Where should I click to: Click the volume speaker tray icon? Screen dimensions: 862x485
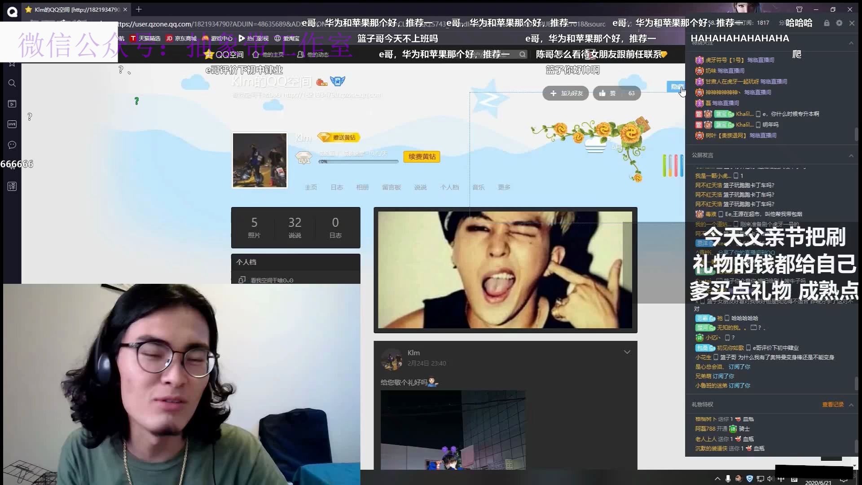click(770, 479)
